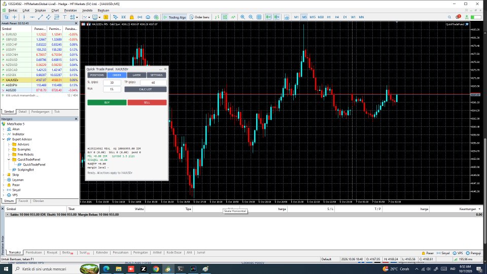
Task: Switch to the Riwayat tab
Action: point(52,253)
